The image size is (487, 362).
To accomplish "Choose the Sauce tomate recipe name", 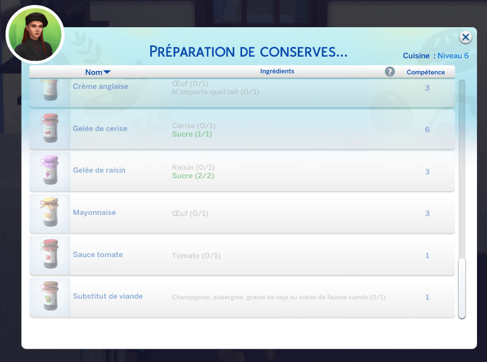I will coord(98,254).
